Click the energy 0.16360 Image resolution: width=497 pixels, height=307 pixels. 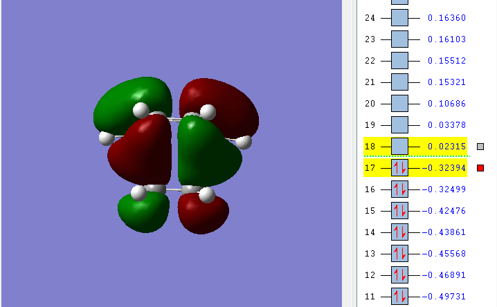[x=446, y=18]
